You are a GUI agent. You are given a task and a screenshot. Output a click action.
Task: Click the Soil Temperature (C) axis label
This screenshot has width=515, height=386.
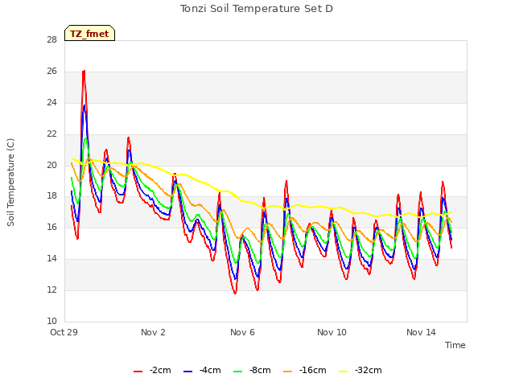(x=10, y=183)
